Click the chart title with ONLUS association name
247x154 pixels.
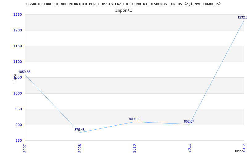(124, 4)
